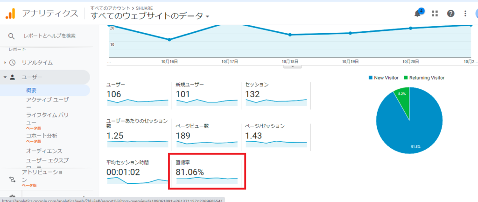Click the New Visitor legend swatch

pyautogui.click(x=370, y=78)
